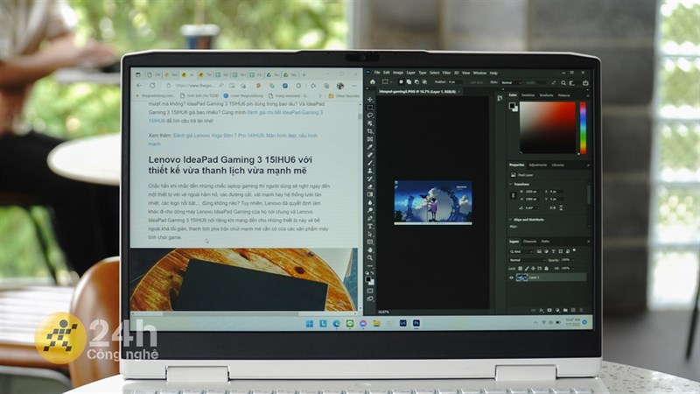Add a layer style with fx icon

click(x=542, y=310)
